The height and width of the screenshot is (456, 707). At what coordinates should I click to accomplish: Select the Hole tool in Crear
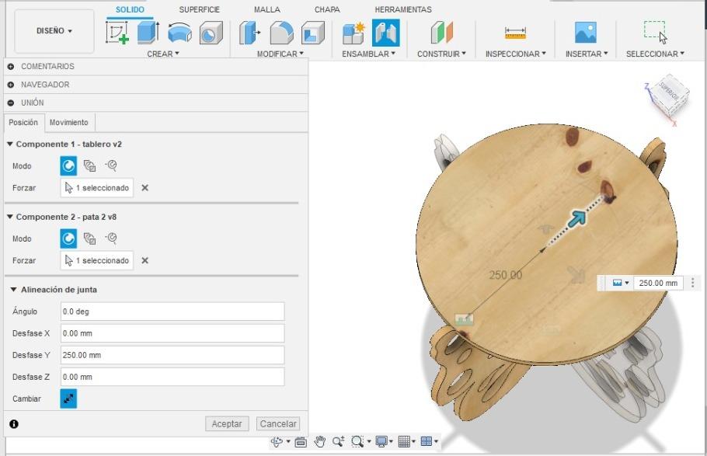click(x=211, y=33)
